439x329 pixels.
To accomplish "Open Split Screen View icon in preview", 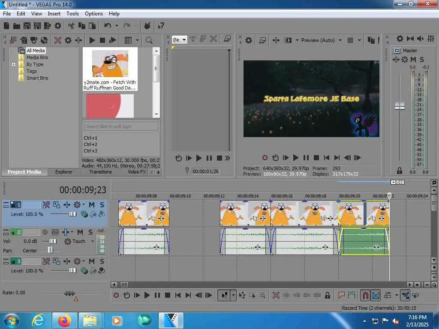I will 288,40.
